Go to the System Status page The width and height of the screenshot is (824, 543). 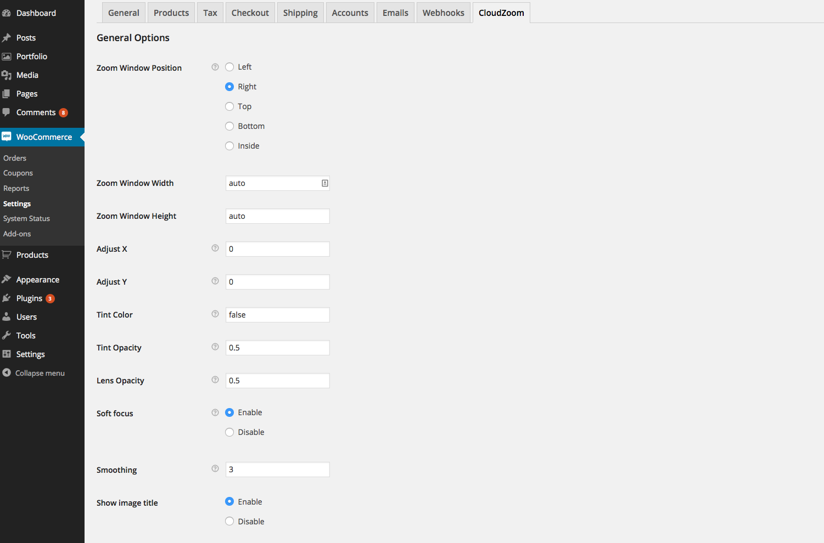pos(26,218)
